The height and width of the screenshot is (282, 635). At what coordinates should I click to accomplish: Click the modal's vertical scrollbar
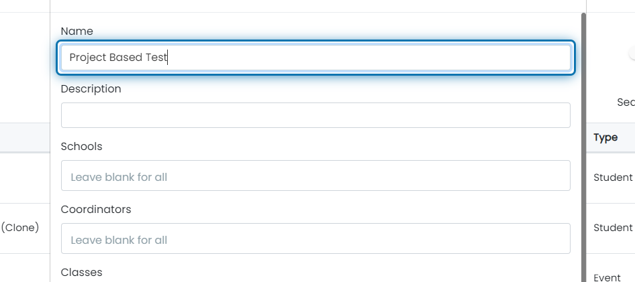583,147
